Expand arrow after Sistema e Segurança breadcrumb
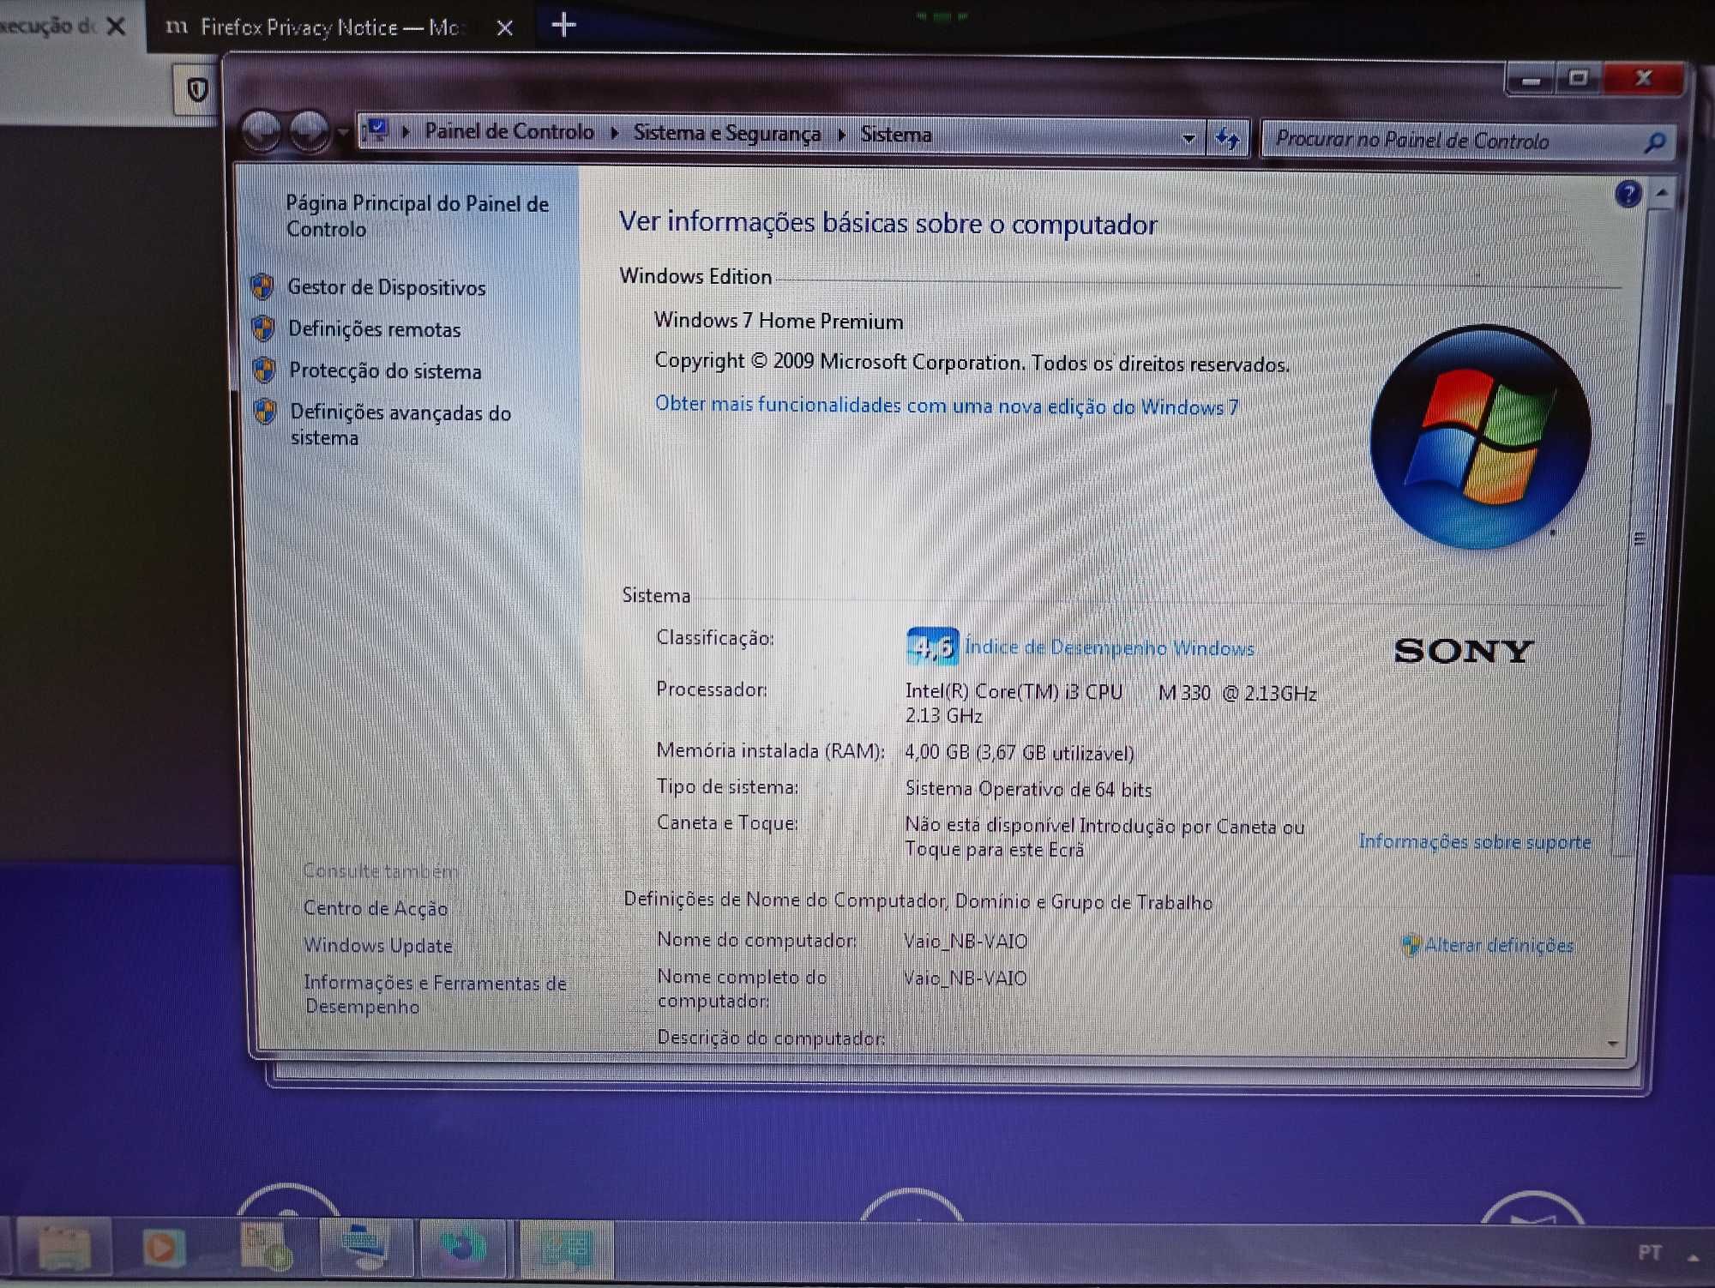This screenshot has height=1288, width=1715. [841, 135]
